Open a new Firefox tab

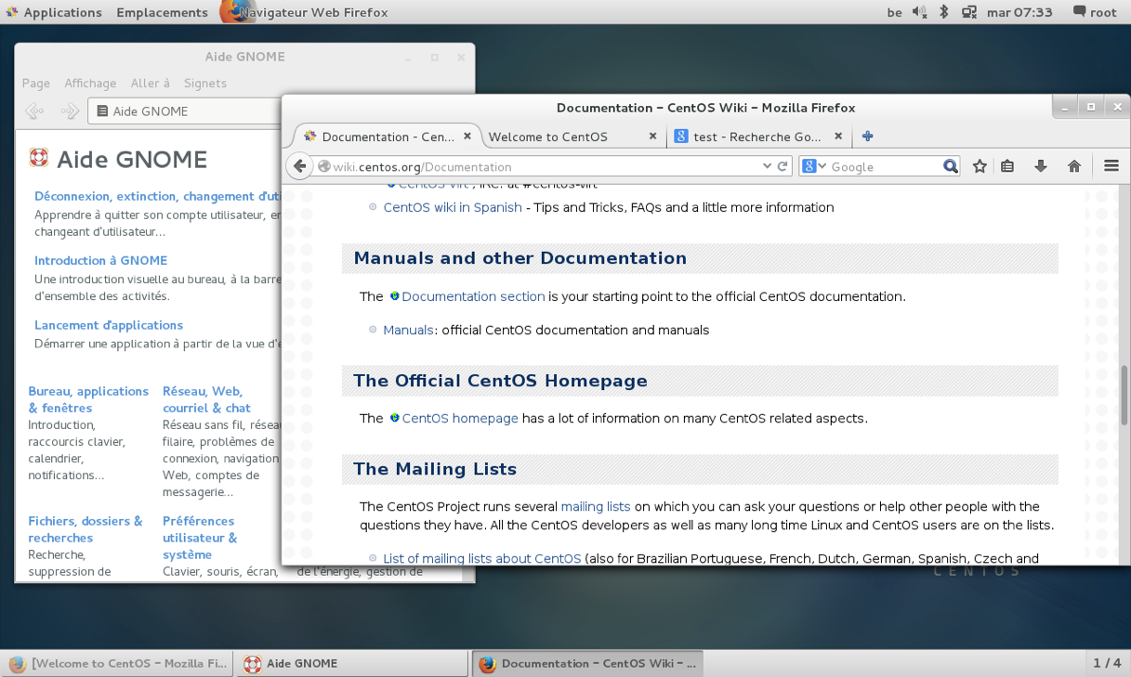pos(867,136)
